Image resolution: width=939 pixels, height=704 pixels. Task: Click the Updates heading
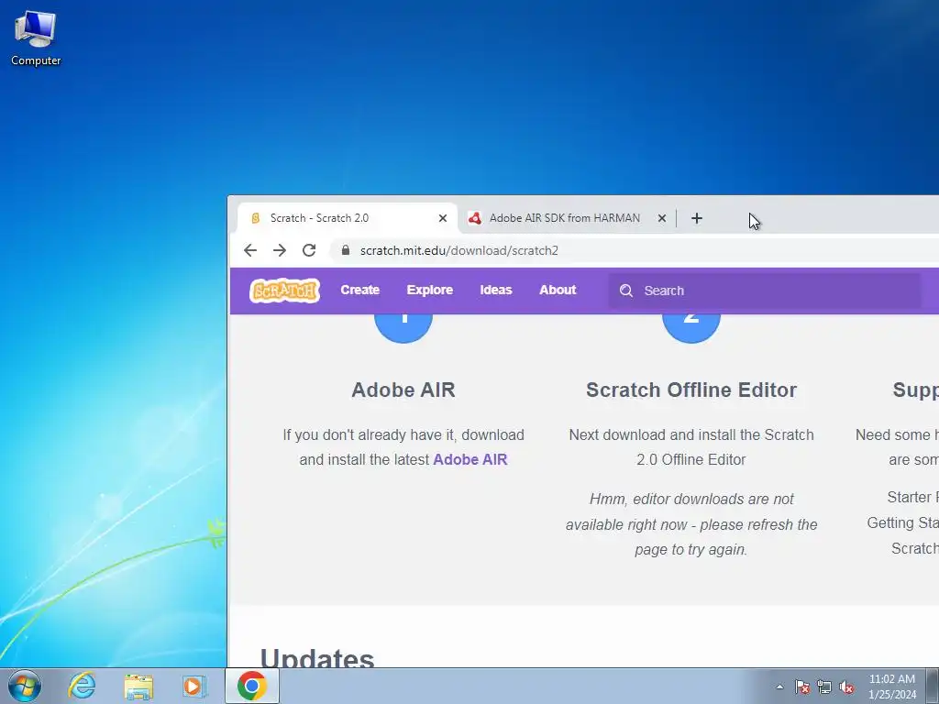317,657
